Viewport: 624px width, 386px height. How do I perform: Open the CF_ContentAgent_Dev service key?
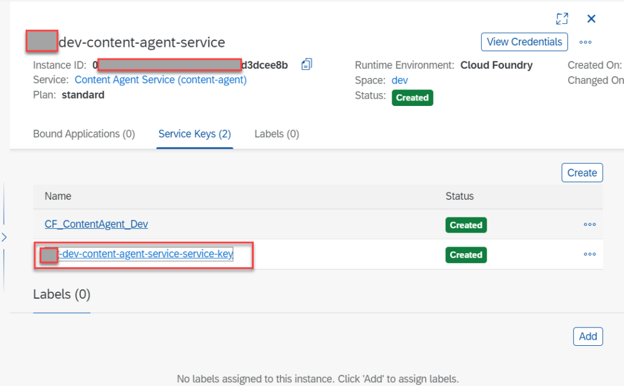click(x=96, y=225)
